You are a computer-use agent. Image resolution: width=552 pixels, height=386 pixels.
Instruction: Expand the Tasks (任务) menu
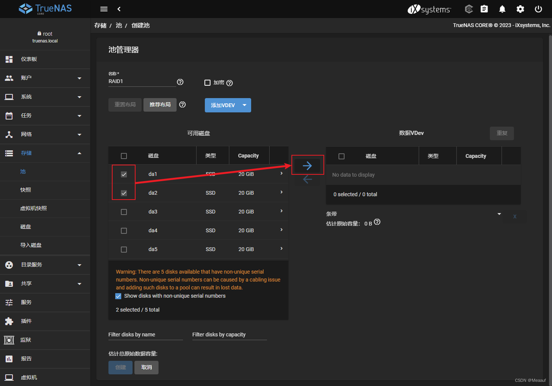(x=45, y=116)
